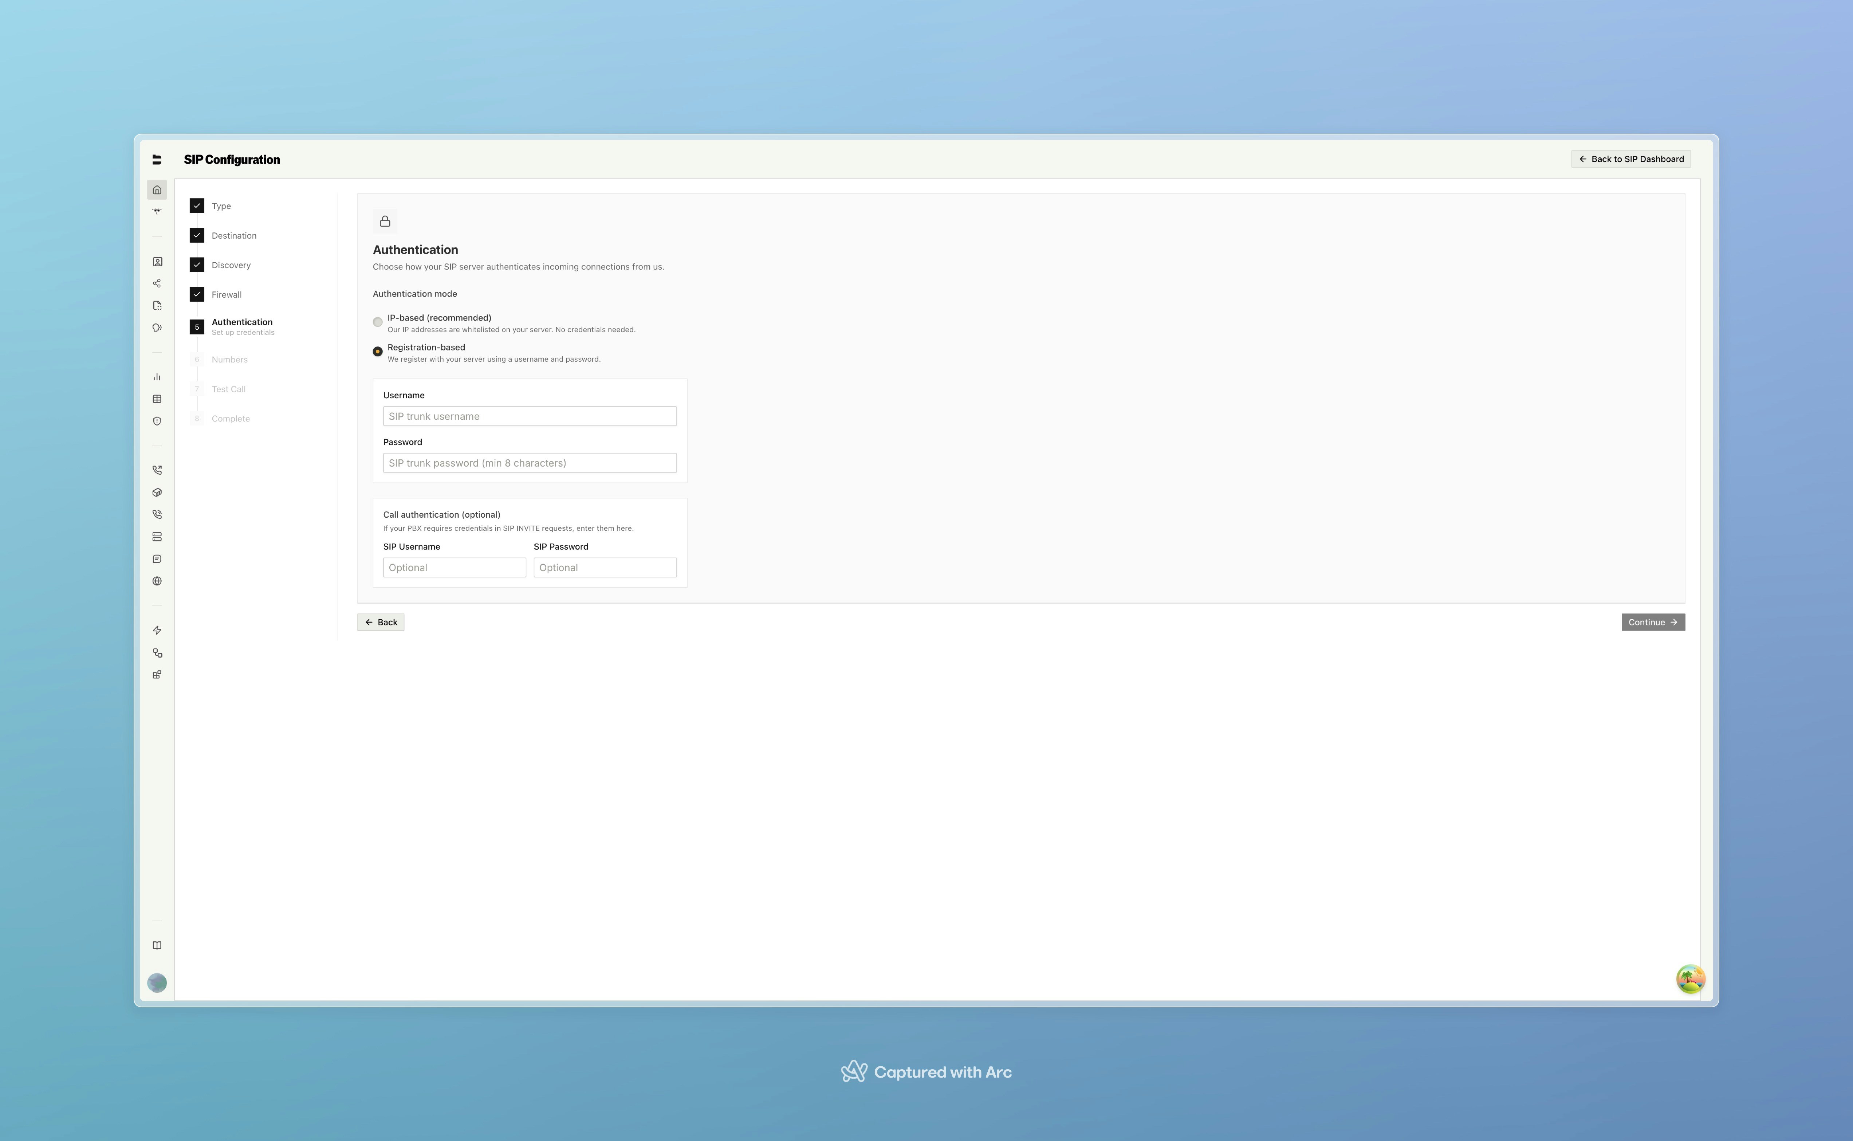
Task: Go to the Discovery step
Action: click(231, 265)
